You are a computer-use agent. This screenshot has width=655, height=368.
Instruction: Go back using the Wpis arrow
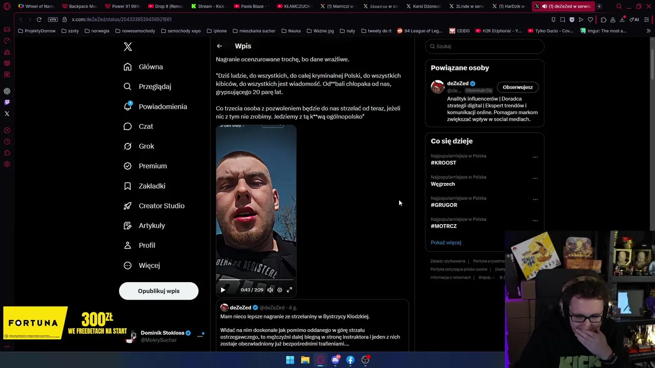220,46
